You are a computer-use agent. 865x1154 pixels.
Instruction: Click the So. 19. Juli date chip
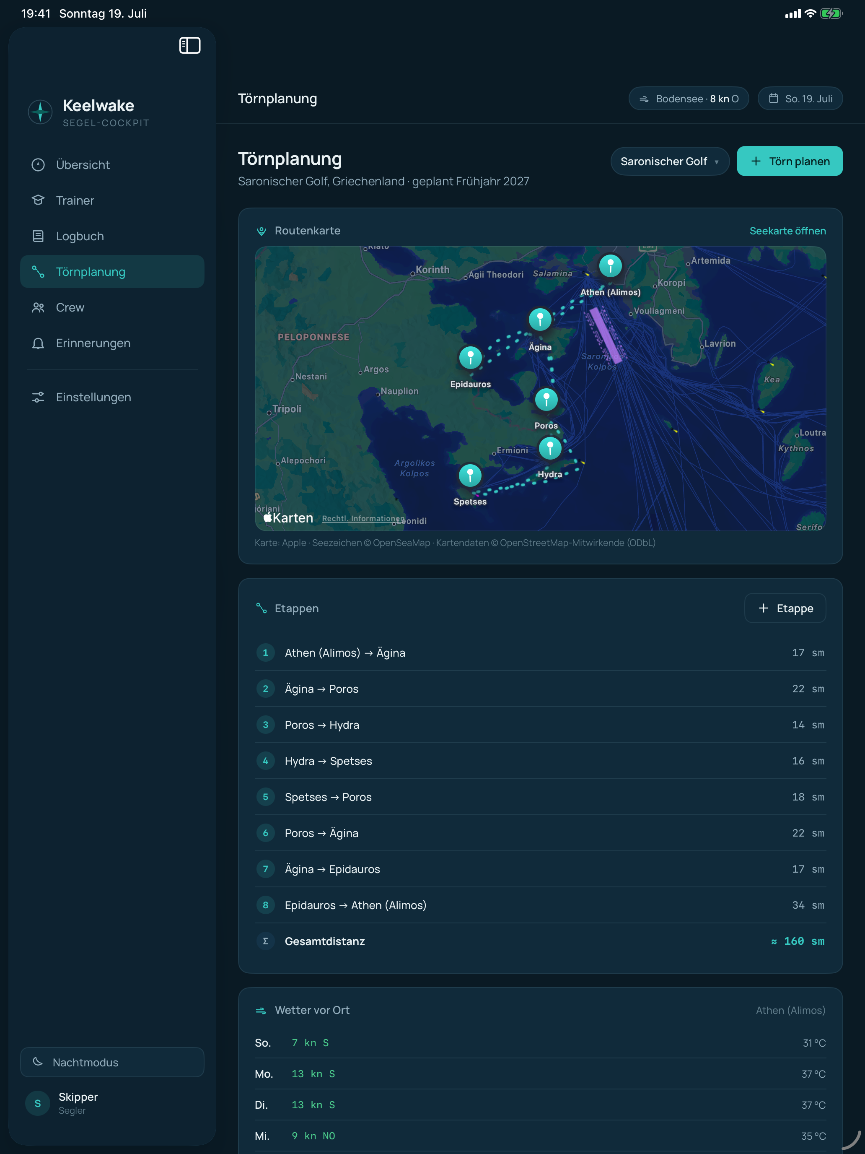pos(800,99)
